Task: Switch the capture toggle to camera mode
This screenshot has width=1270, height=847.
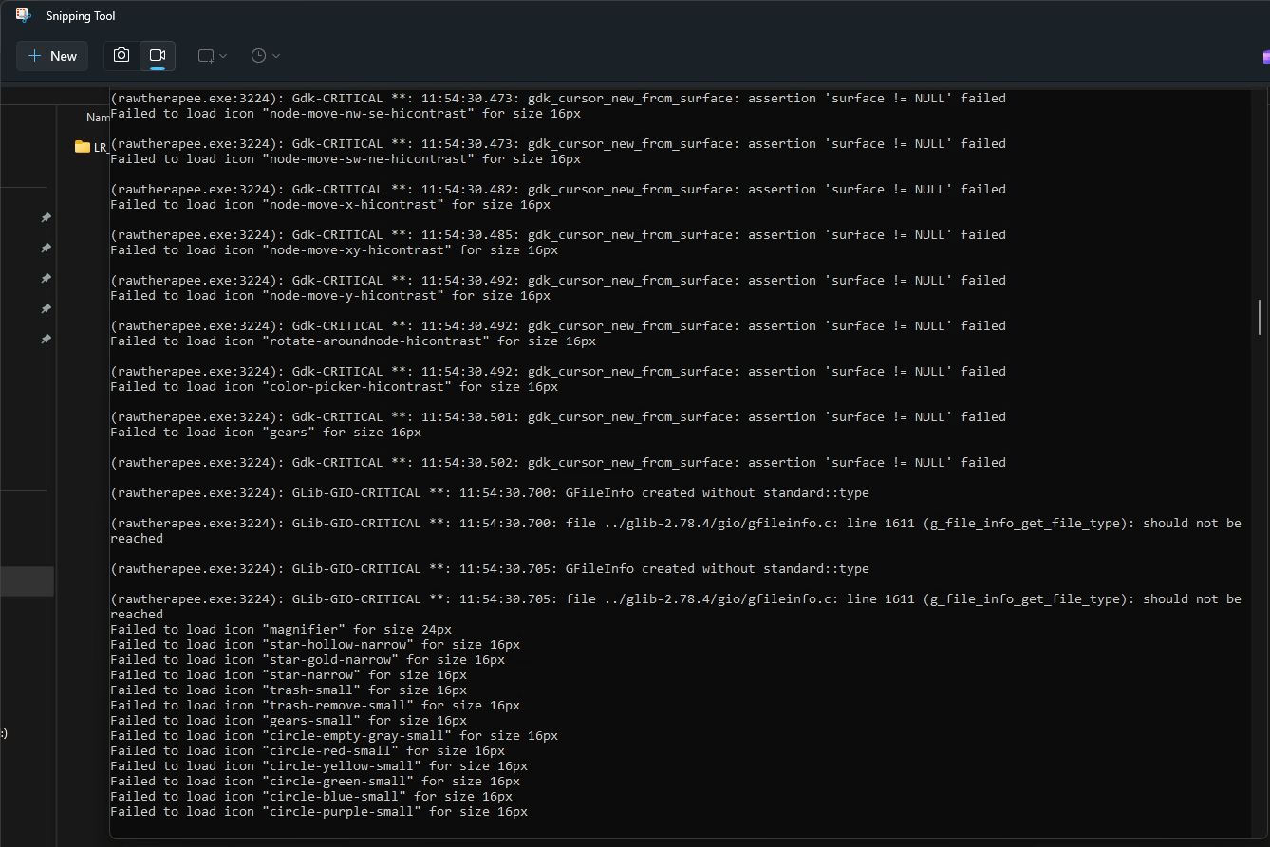Action: [x=121, y=55]
